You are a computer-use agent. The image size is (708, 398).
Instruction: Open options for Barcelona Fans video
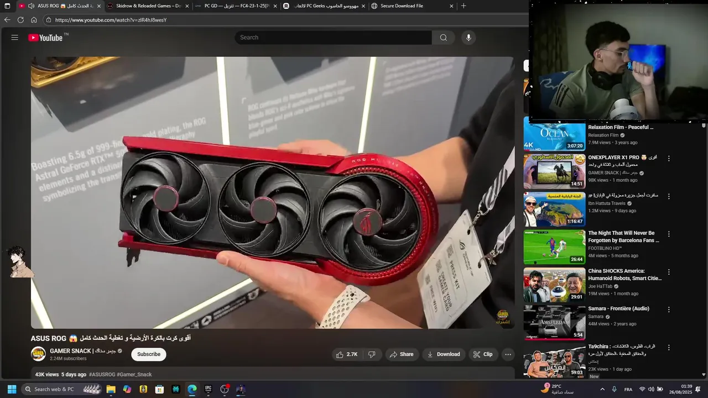669,234
